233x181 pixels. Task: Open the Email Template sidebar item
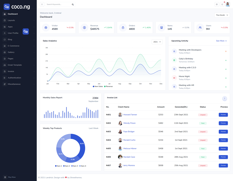pos(15,65)
